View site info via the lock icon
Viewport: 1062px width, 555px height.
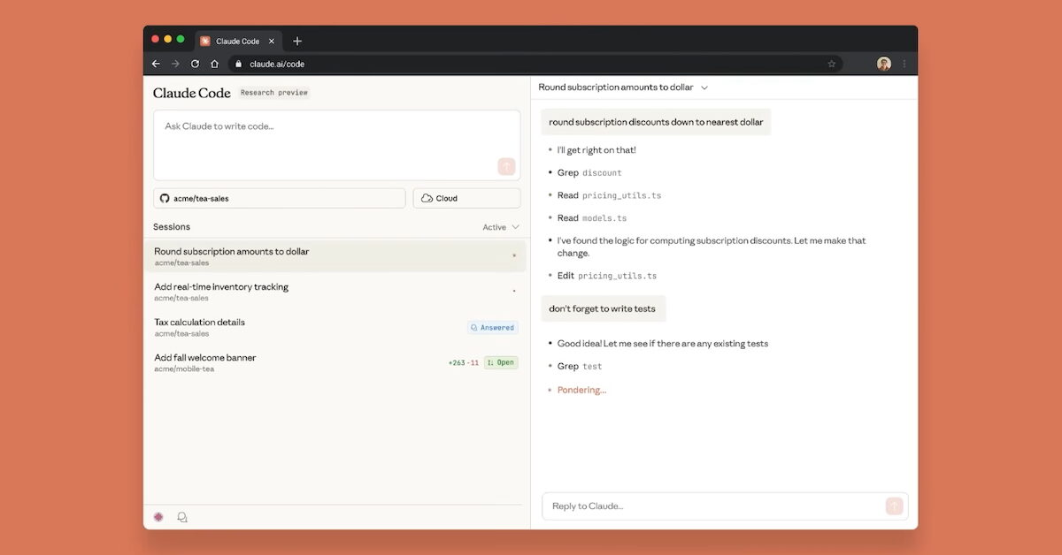point(238,64)
